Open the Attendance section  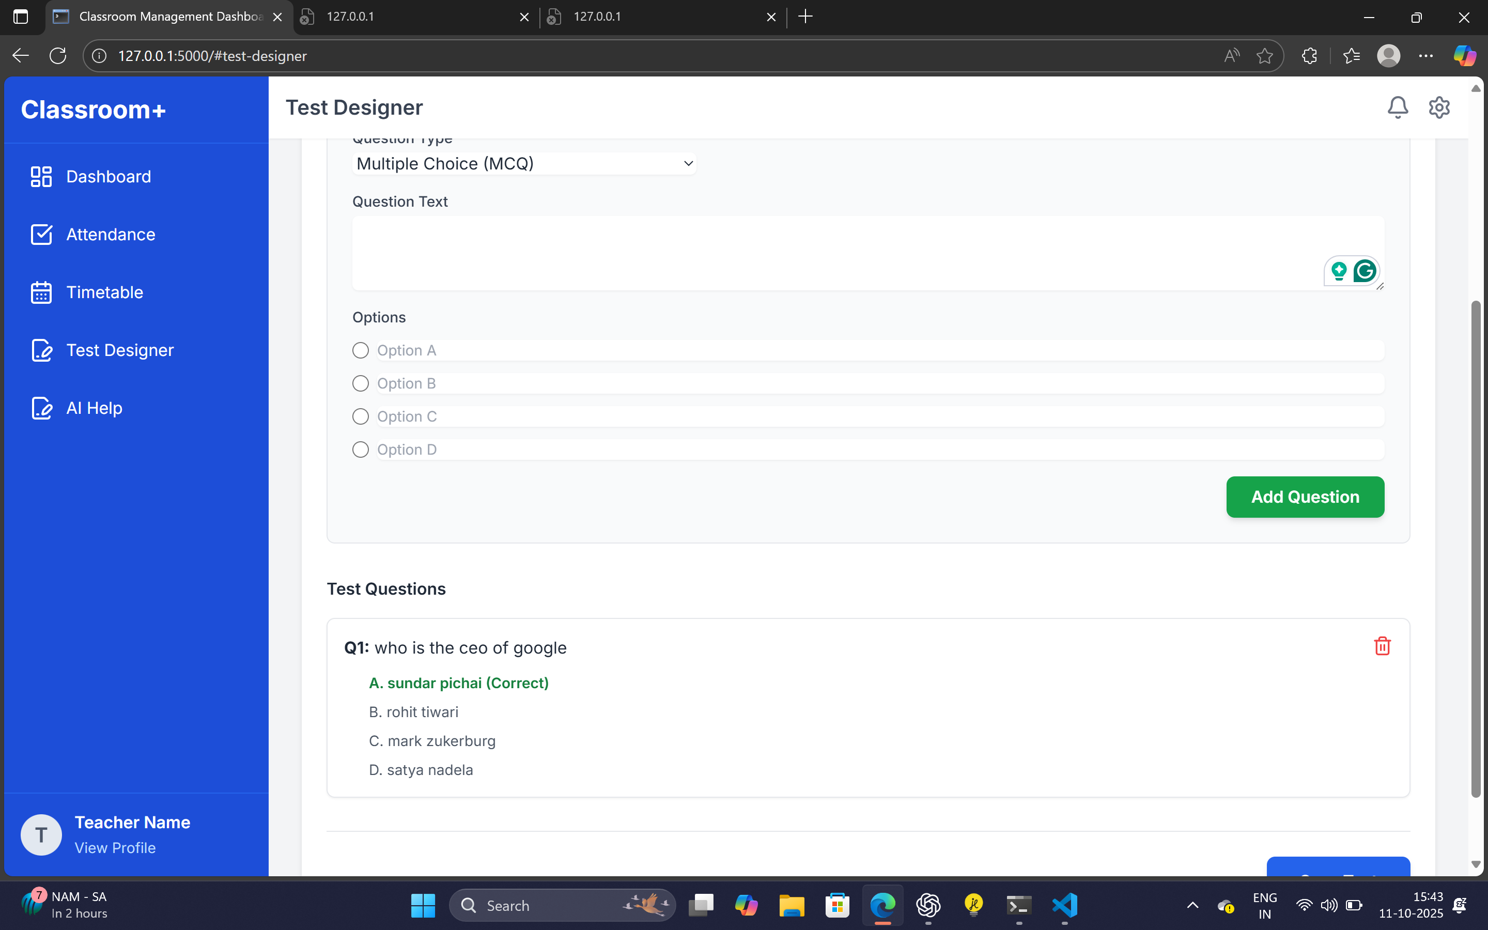click(x=110, y=235)
